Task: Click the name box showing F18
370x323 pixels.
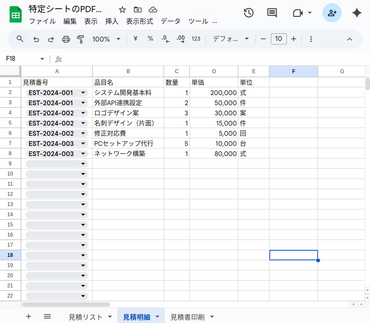Action: (x=11, y=58)
